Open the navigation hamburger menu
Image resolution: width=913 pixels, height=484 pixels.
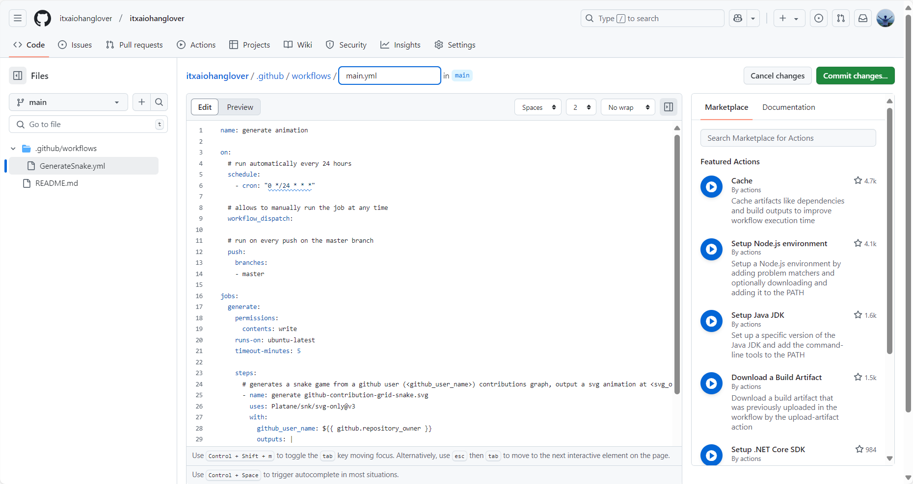click(17, 18)
